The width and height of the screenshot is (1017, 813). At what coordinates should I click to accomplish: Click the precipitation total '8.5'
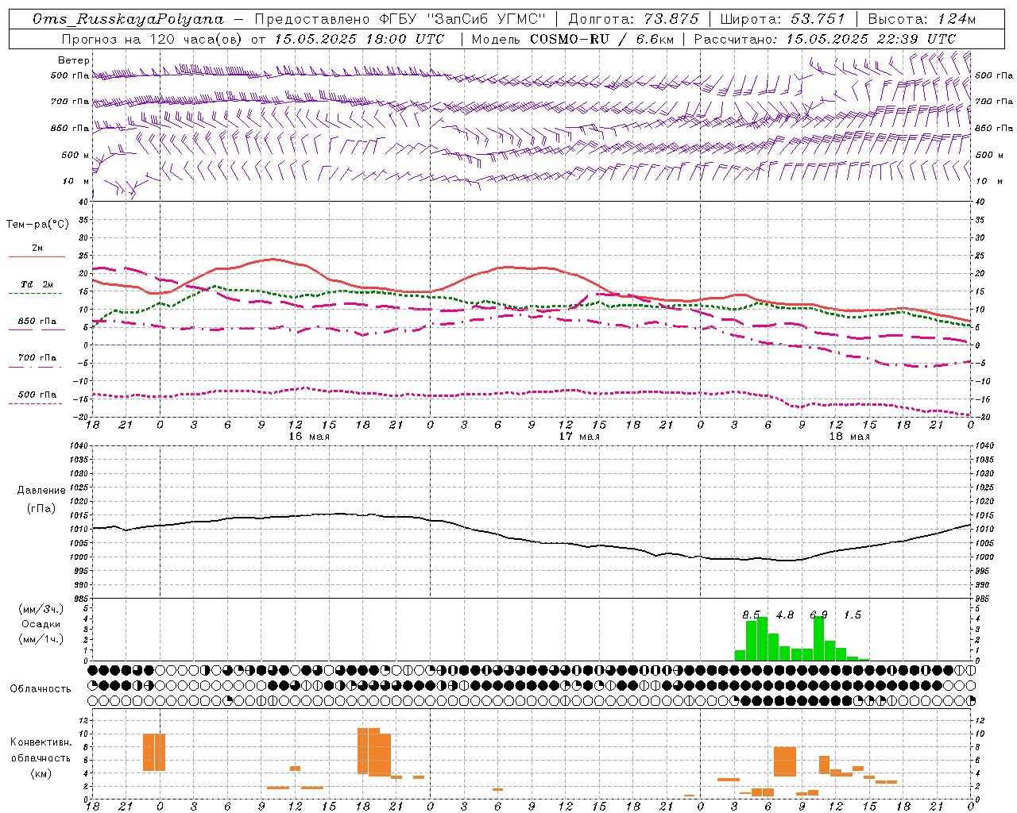[751, 615]
